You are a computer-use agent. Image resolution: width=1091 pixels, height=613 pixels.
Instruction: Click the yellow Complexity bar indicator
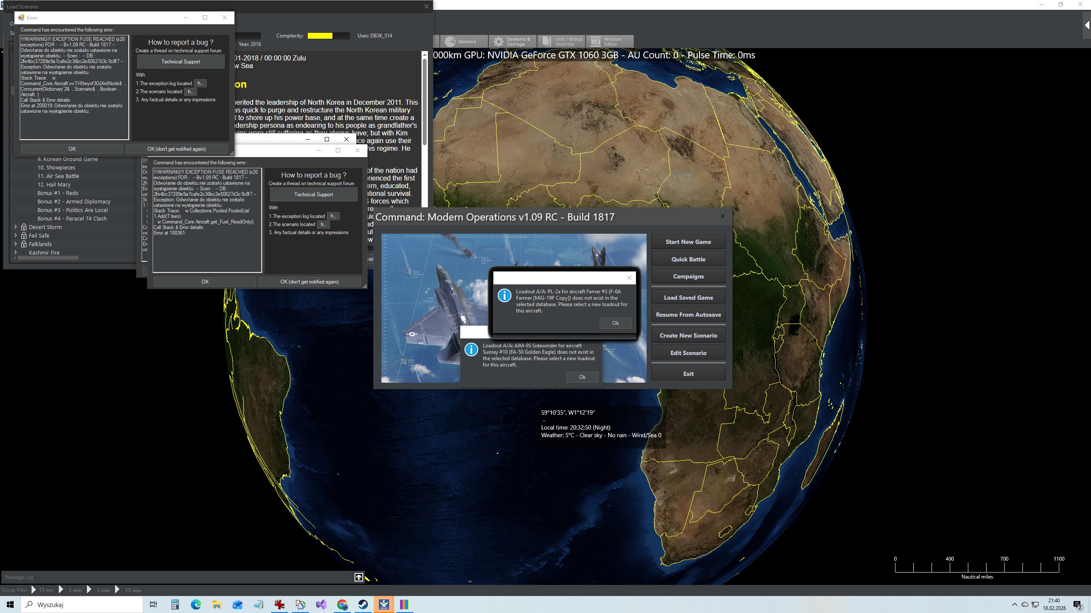(x=320, y=36)
